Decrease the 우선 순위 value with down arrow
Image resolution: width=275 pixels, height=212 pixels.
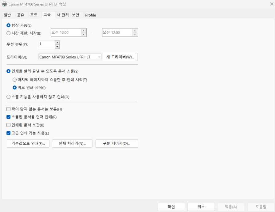[57, 47]
